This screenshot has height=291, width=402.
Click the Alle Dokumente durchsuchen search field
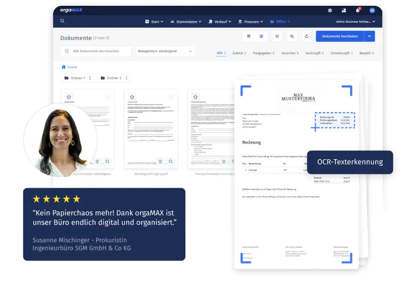[x=96, y=51]
